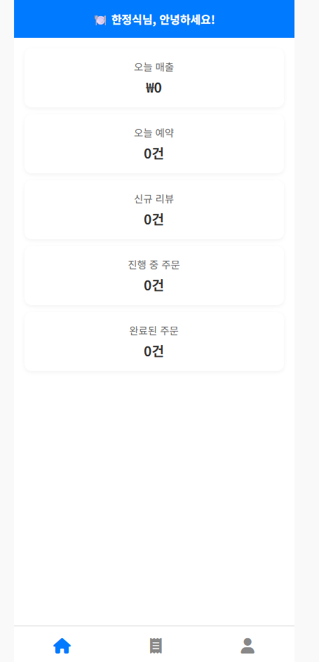319x662 pixels.
Task: Click the 0건 count under 진행 중 주문
Action: [154, 285]
